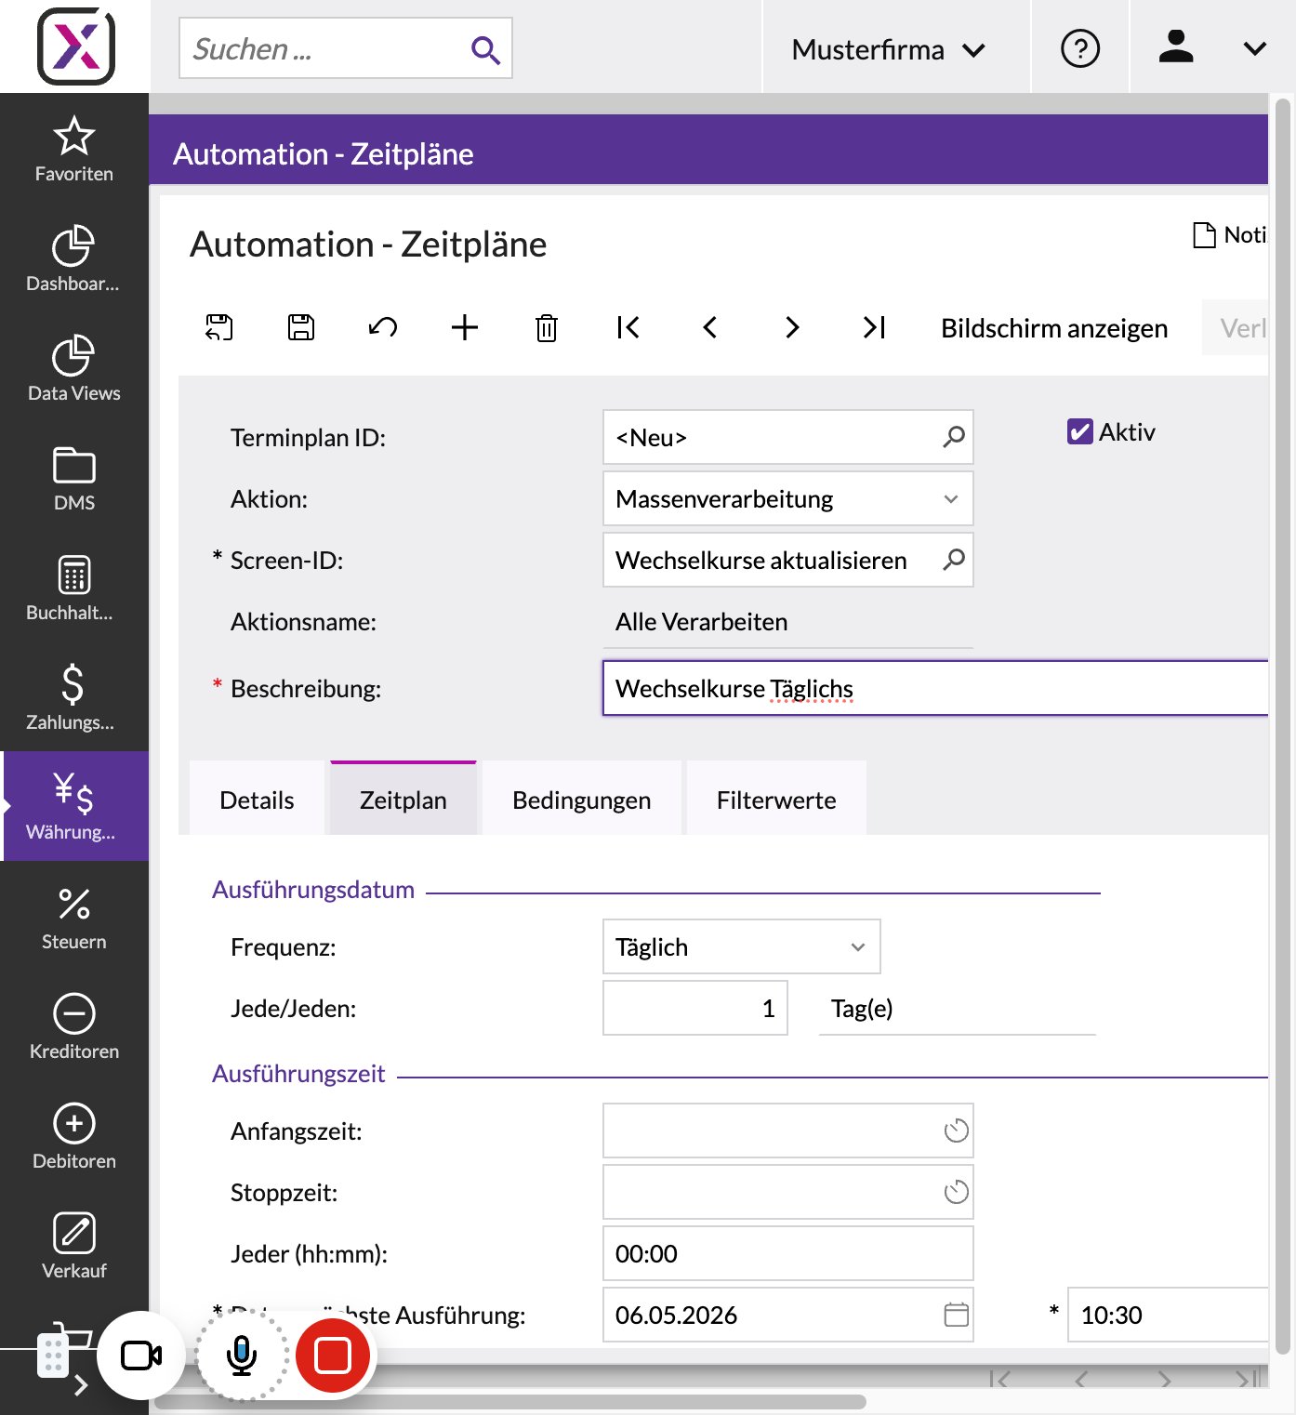The image size is (1296, 1415).
Task: Go to the previous record
Action: (x=710, y=327)
